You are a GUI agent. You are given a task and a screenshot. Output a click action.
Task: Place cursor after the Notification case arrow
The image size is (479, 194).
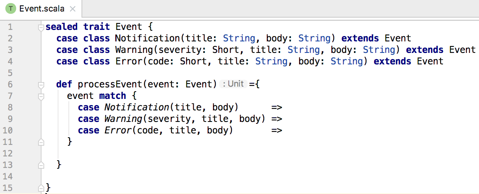point(283,107)
